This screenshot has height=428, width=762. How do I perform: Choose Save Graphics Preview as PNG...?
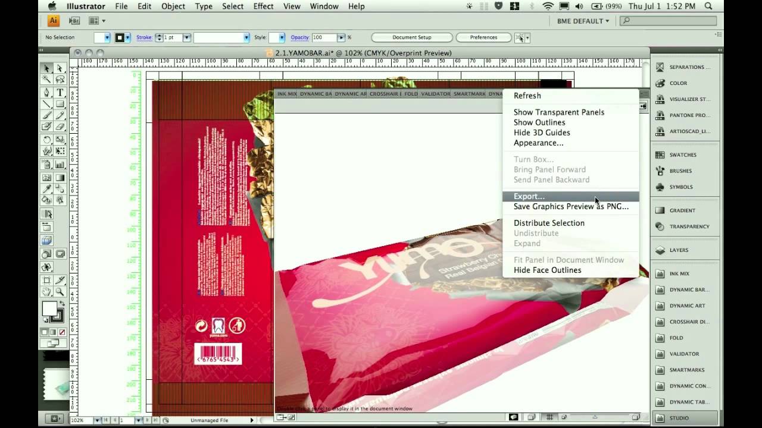coord(570,206)
